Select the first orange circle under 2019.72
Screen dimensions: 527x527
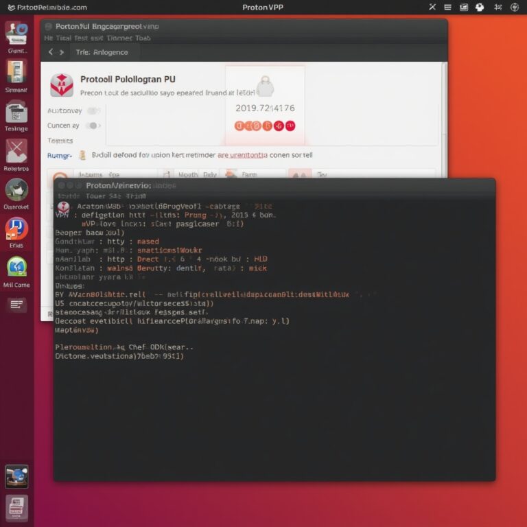click(239, 126)
